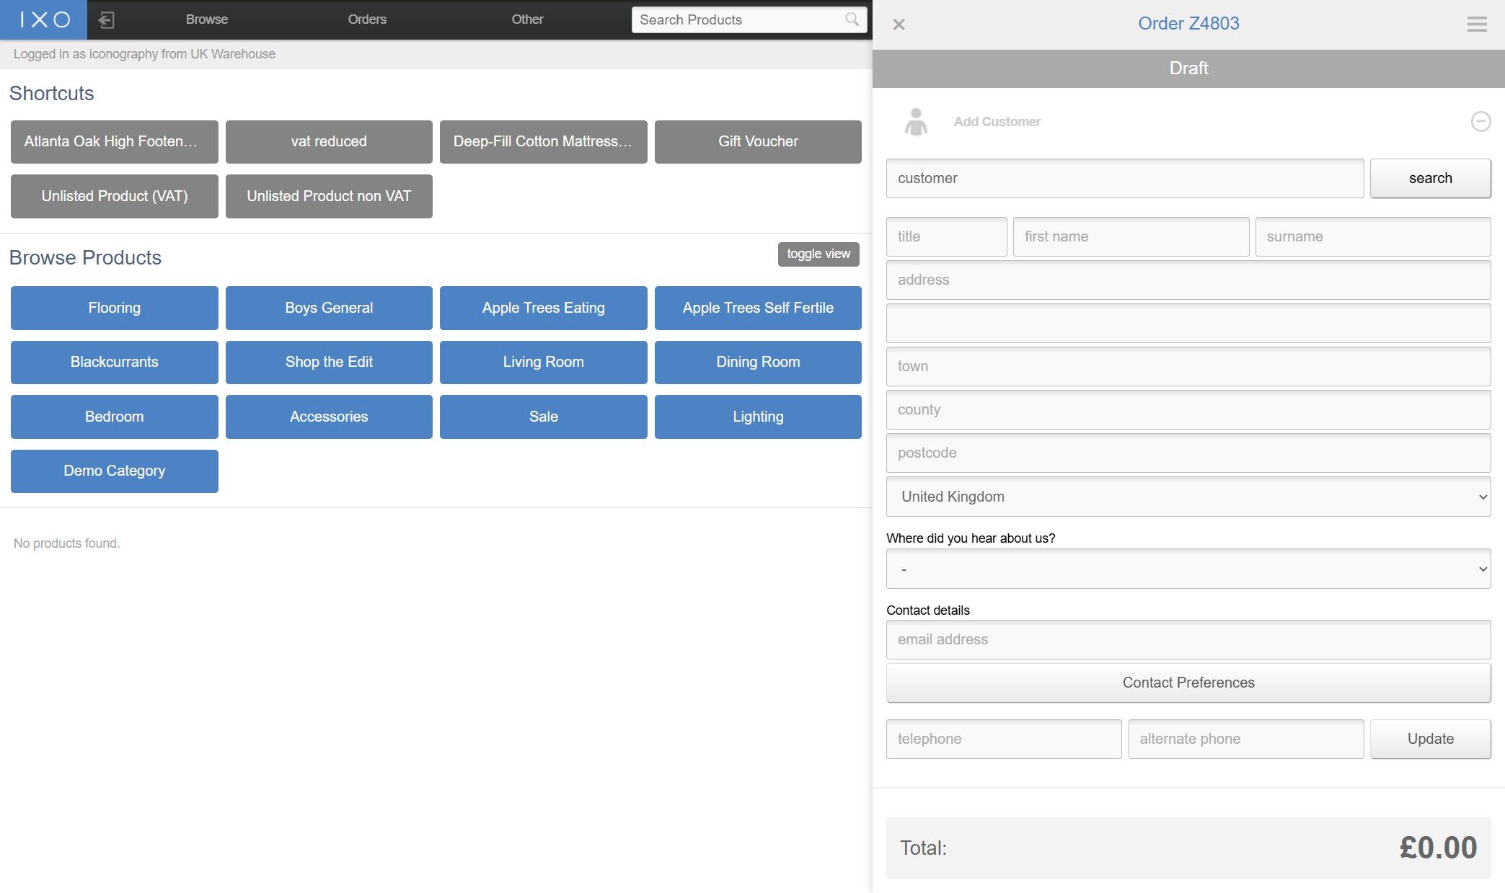The width and height of the screenshot is (1505, 893).
Task: Close the order panel with X
Action: tap(899, 25)
